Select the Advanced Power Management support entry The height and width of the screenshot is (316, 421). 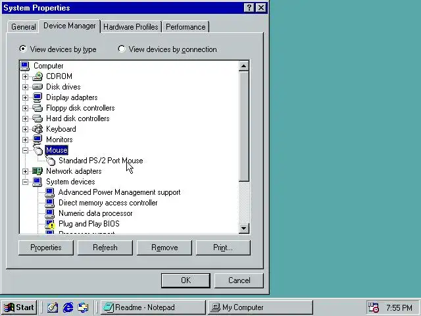click(x=119, y=192)
